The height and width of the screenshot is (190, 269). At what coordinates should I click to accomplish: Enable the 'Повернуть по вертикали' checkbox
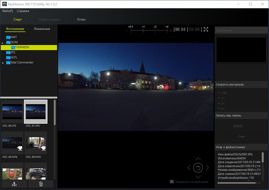172,182
